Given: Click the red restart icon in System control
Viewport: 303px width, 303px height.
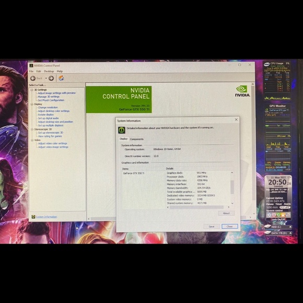Looking at the screenshot, I should pos(274,215).
